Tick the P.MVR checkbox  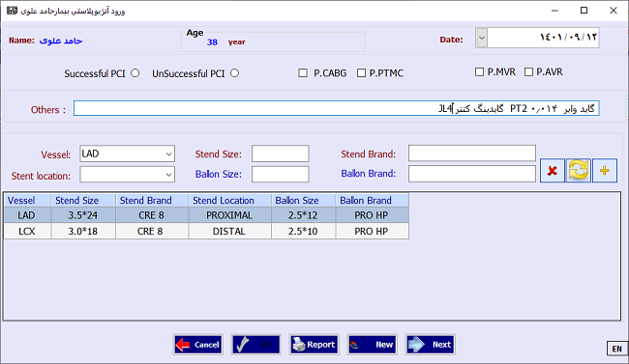pyautogui.click(x=479, y=71)
